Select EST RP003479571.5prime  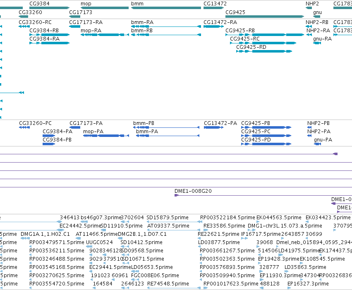[57, 242]
